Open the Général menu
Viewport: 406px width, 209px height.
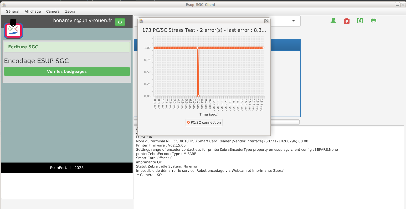pos(12,12)
